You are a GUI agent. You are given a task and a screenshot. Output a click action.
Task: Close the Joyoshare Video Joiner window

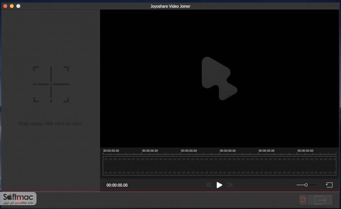(x=5, y=6)
